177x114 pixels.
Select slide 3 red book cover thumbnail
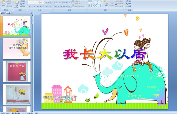pos(17,71)
